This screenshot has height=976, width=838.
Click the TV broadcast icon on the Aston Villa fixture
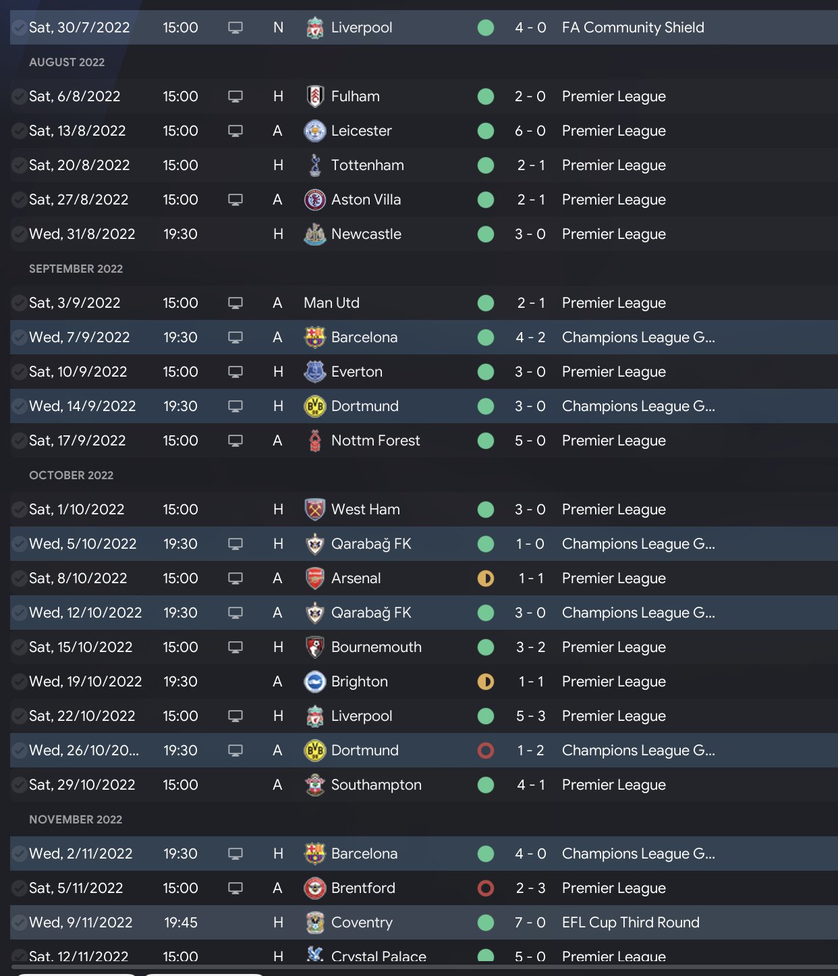(x=235, y=200)
